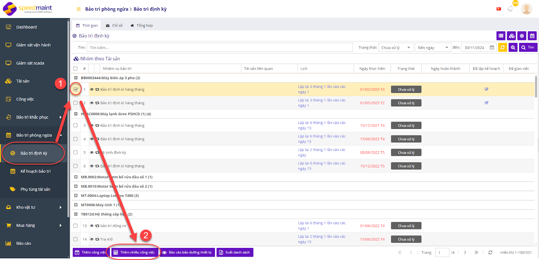Uncheck the row 1 checkbox
The width and height of the screenshot is (539, 260).
[x=75, y=90]
